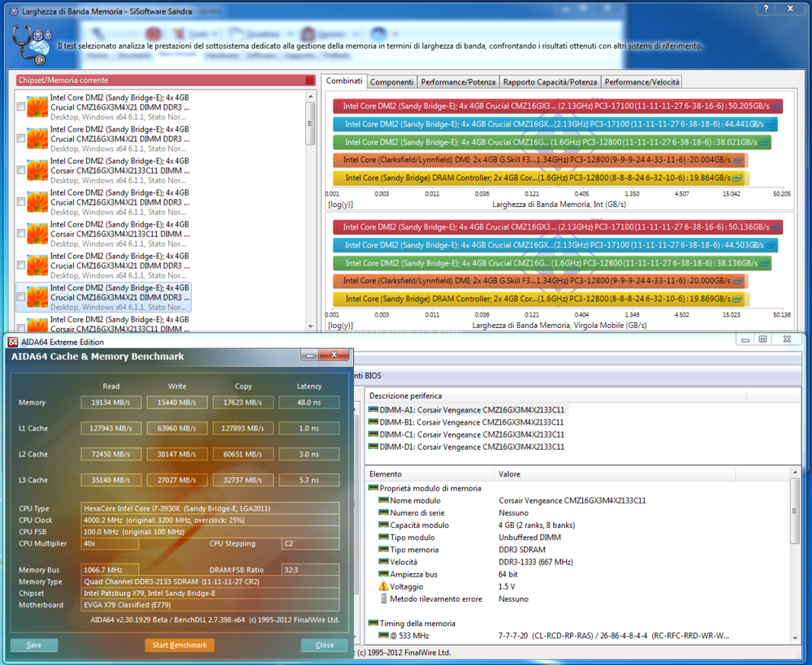
Task: Tick the fourth reference system checkbox
Action: click(x=21, y=202)
